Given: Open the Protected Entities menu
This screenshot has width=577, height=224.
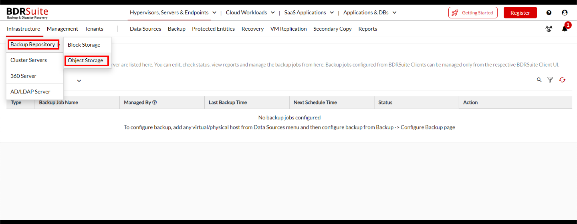Looking at the screenshot, I should pyautogui.click(x=214, y=29).
